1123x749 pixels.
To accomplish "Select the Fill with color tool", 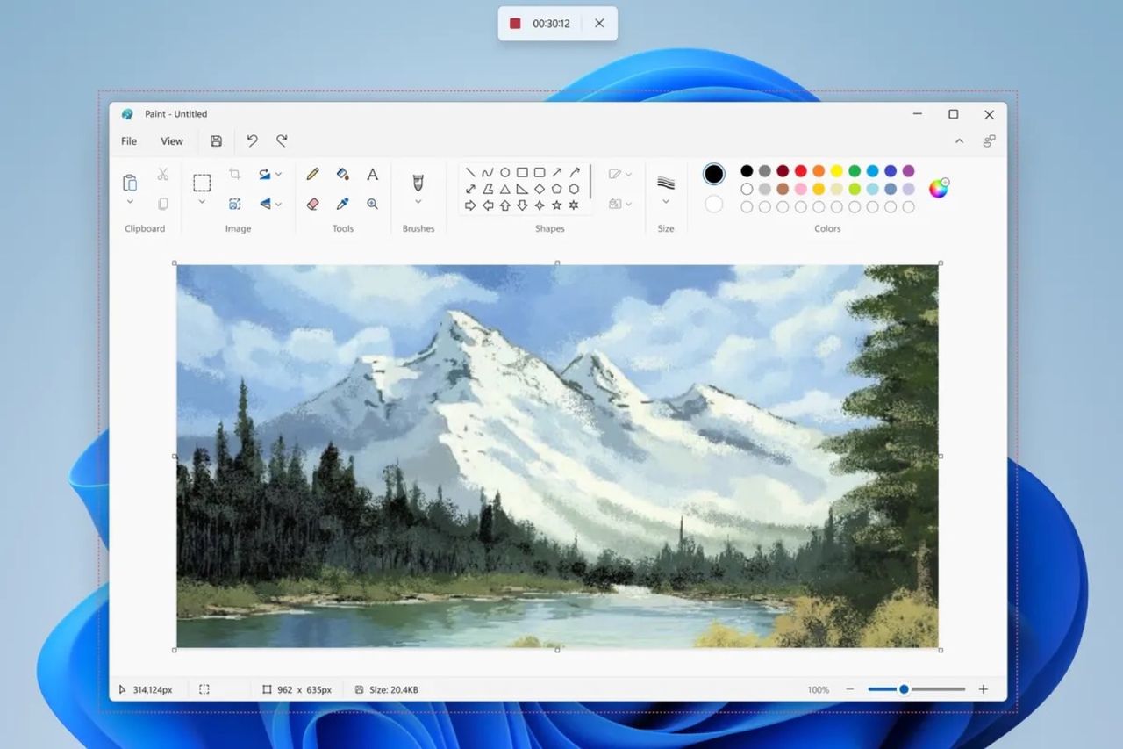I will 343,174.
